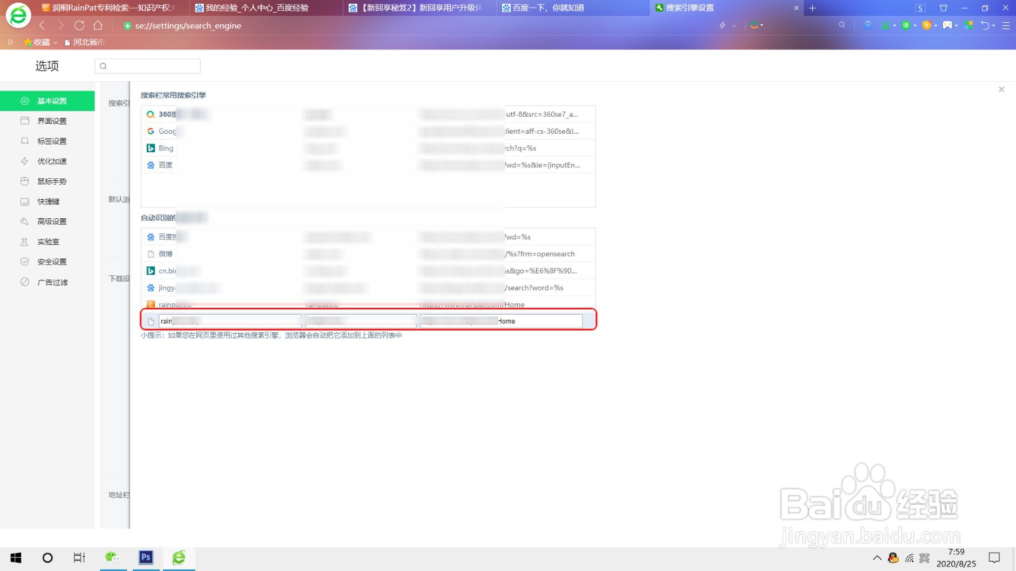Open the 河北省市 bookmark
Screen dimensions: 1016x571
click(84, 42)
